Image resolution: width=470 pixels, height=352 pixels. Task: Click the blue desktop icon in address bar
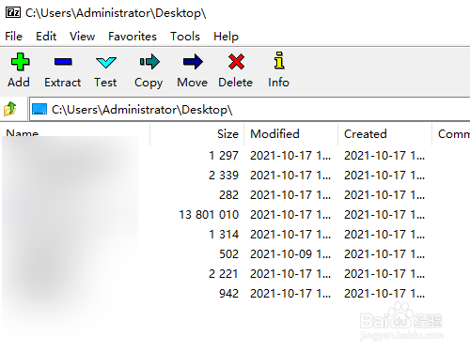coord(39,109)
